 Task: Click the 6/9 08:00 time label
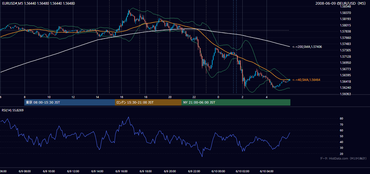click(x=24, y=171)
